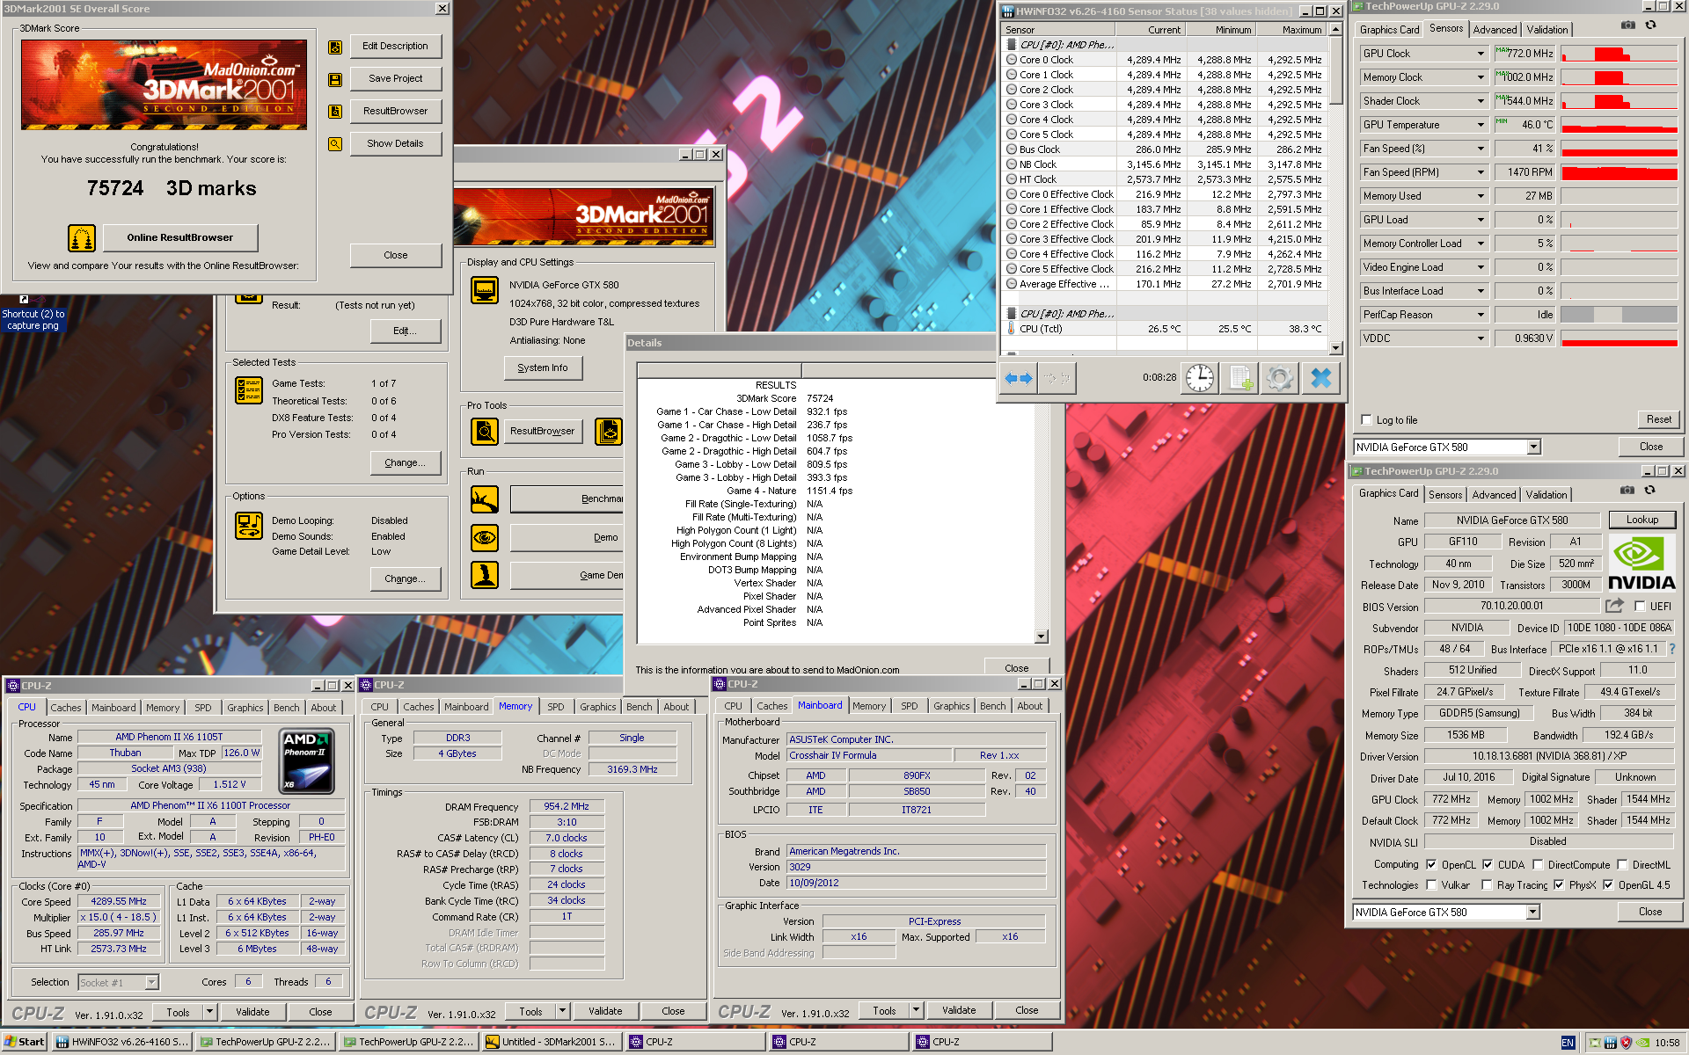Open Caches tab in CPU-Z CPU window
Screen dimensions: 1689x1055
coord(65,708)
